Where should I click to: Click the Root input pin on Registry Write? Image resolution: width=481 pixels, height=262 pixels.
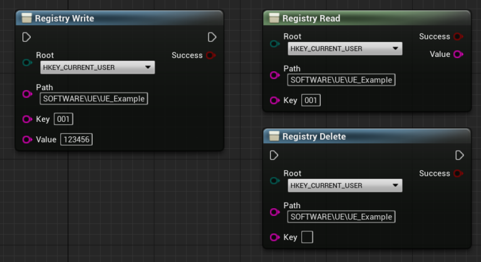pos(28,63)
